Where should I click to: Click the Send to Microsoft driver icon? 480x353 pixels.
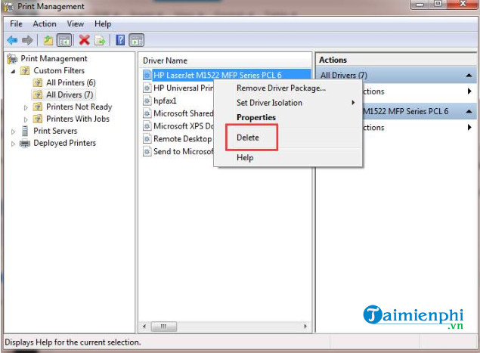(147, 151)
